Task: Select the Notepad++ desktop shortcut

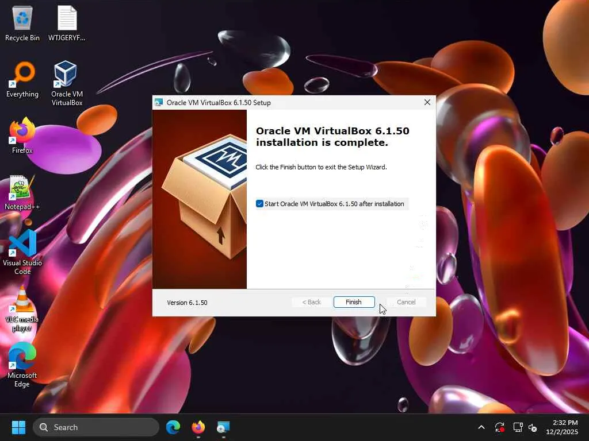Action: tap(22, 192)
